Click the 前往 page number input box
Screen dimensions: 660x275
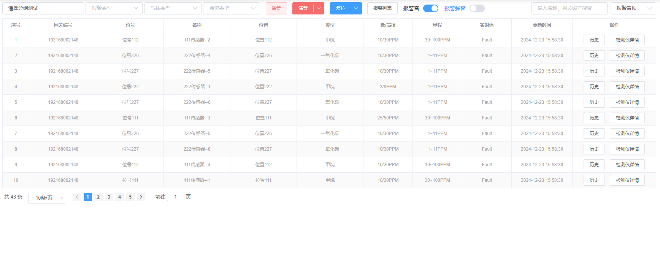tap(175, 197)
